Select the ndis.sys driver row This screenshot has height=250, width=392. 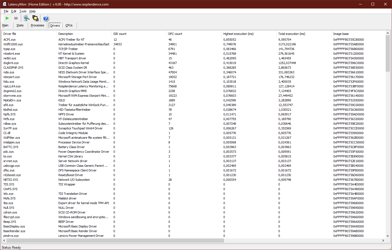click(x=194, y=72)
